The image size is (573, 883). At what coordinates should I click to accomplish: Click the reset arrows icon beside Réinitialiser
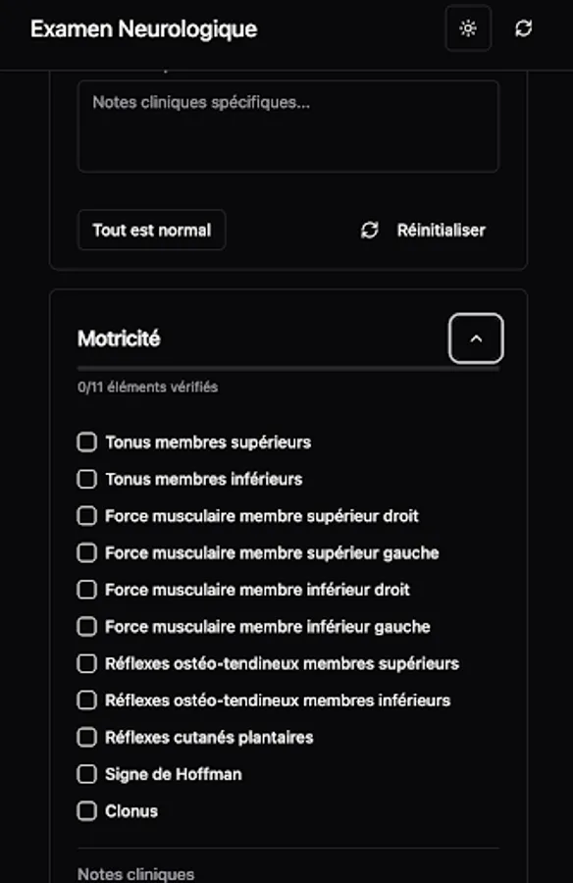click(368, 230)
